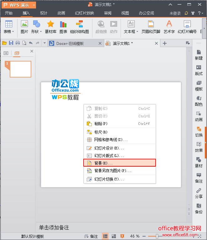Open the WPS 演示 application menu dropdown
The height and width of the screenshot is (240, 207).
click(x=34, y=5)
